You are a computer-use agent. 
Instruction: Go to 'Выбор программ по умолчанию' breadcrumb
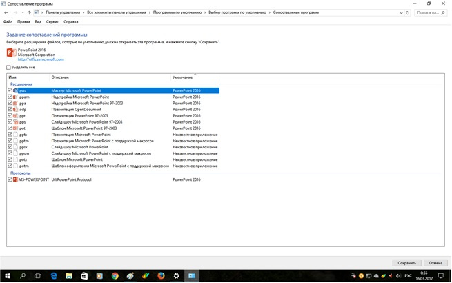coord(237,12)
